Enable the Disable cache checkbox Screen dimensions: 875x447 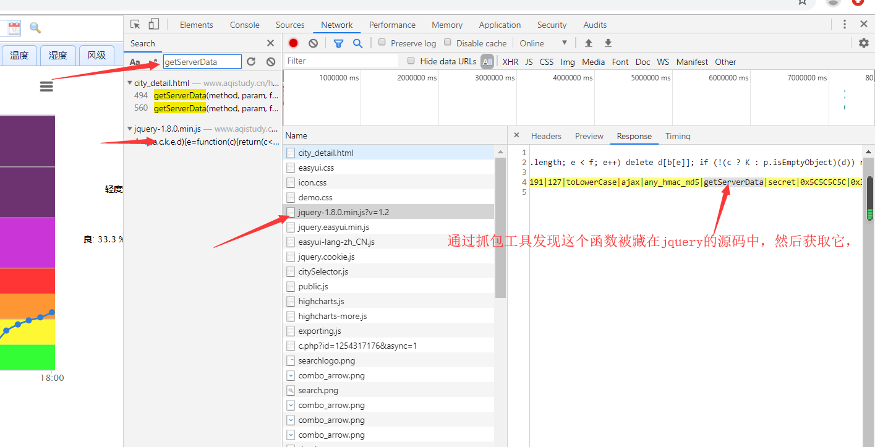click(x=448, y=43)
